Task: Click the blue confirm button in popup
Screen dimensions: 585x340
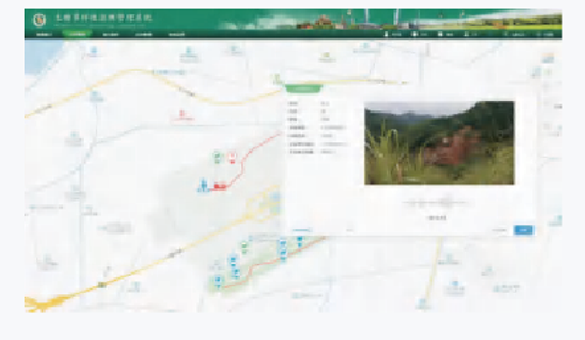Action: pos(524,230)
